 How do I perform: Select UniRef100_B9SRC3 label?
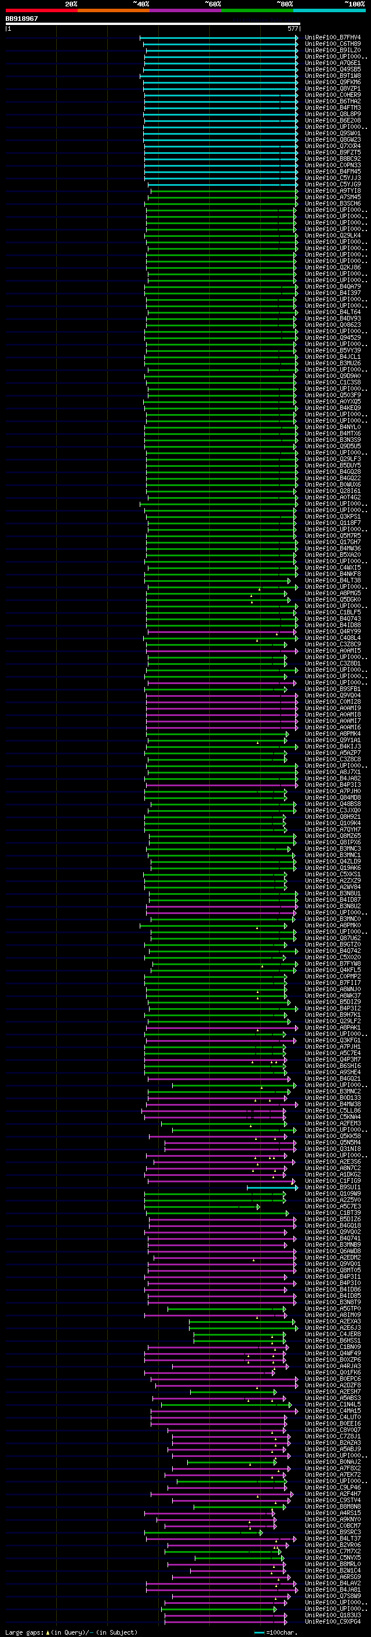(333, 1532)
